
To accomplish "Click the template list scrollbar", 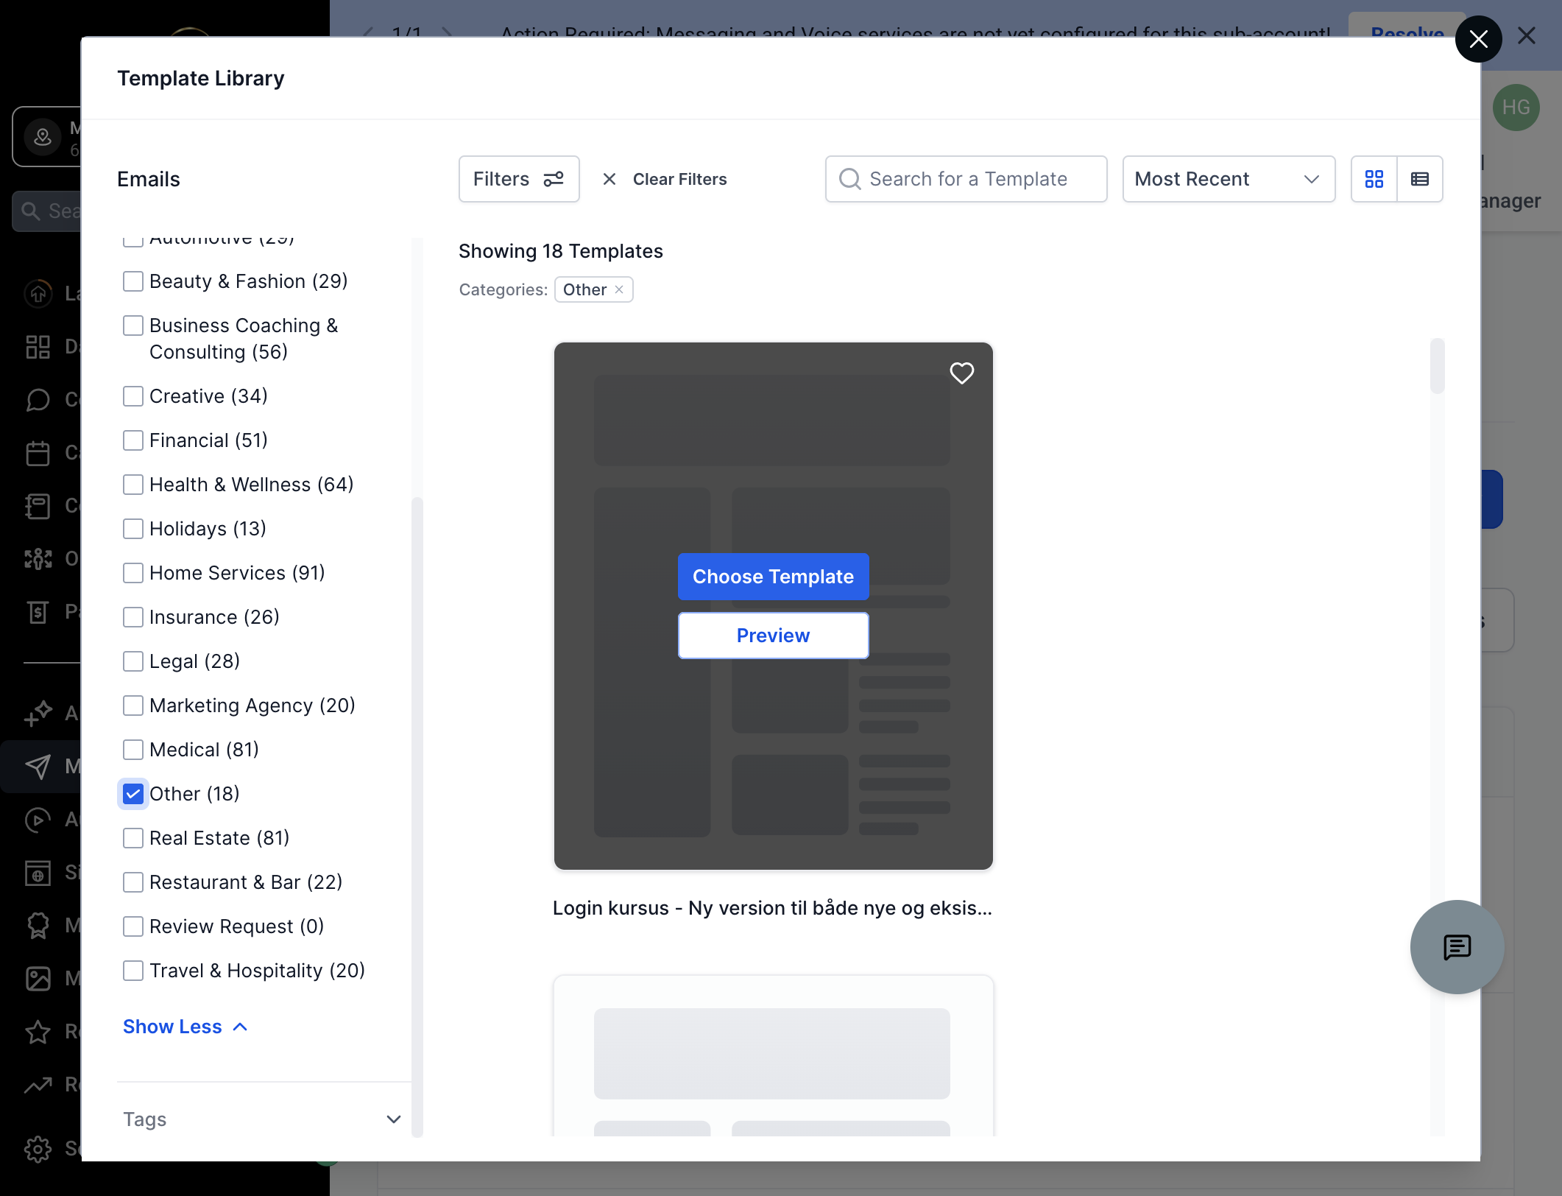I will (1437, 366).
